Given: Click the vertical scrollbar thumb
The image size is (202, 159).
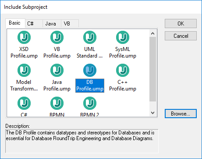Looking at the screenshot, I should click(153, 69).
